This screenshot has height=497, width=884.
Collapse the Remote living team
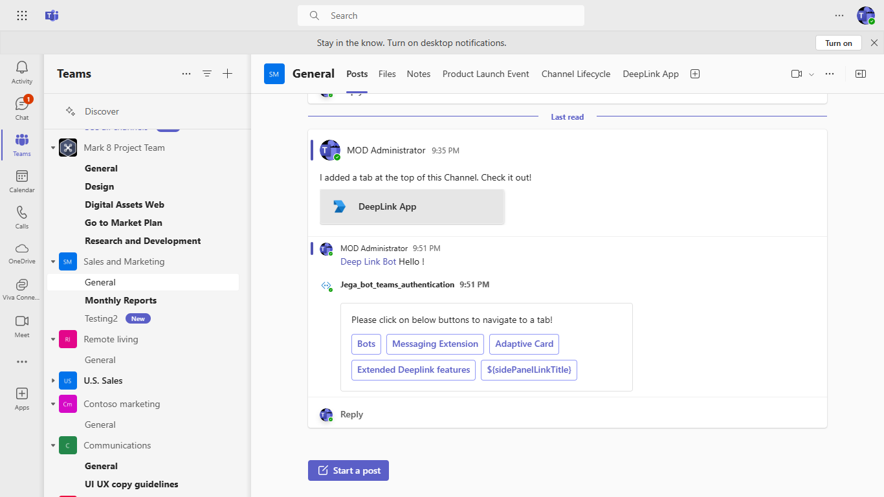(53, 339)
